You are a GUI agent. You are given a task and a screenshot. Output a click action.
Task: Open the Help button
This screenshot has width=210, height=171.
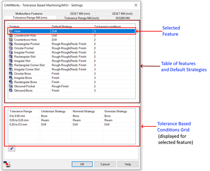pos(128,164)
